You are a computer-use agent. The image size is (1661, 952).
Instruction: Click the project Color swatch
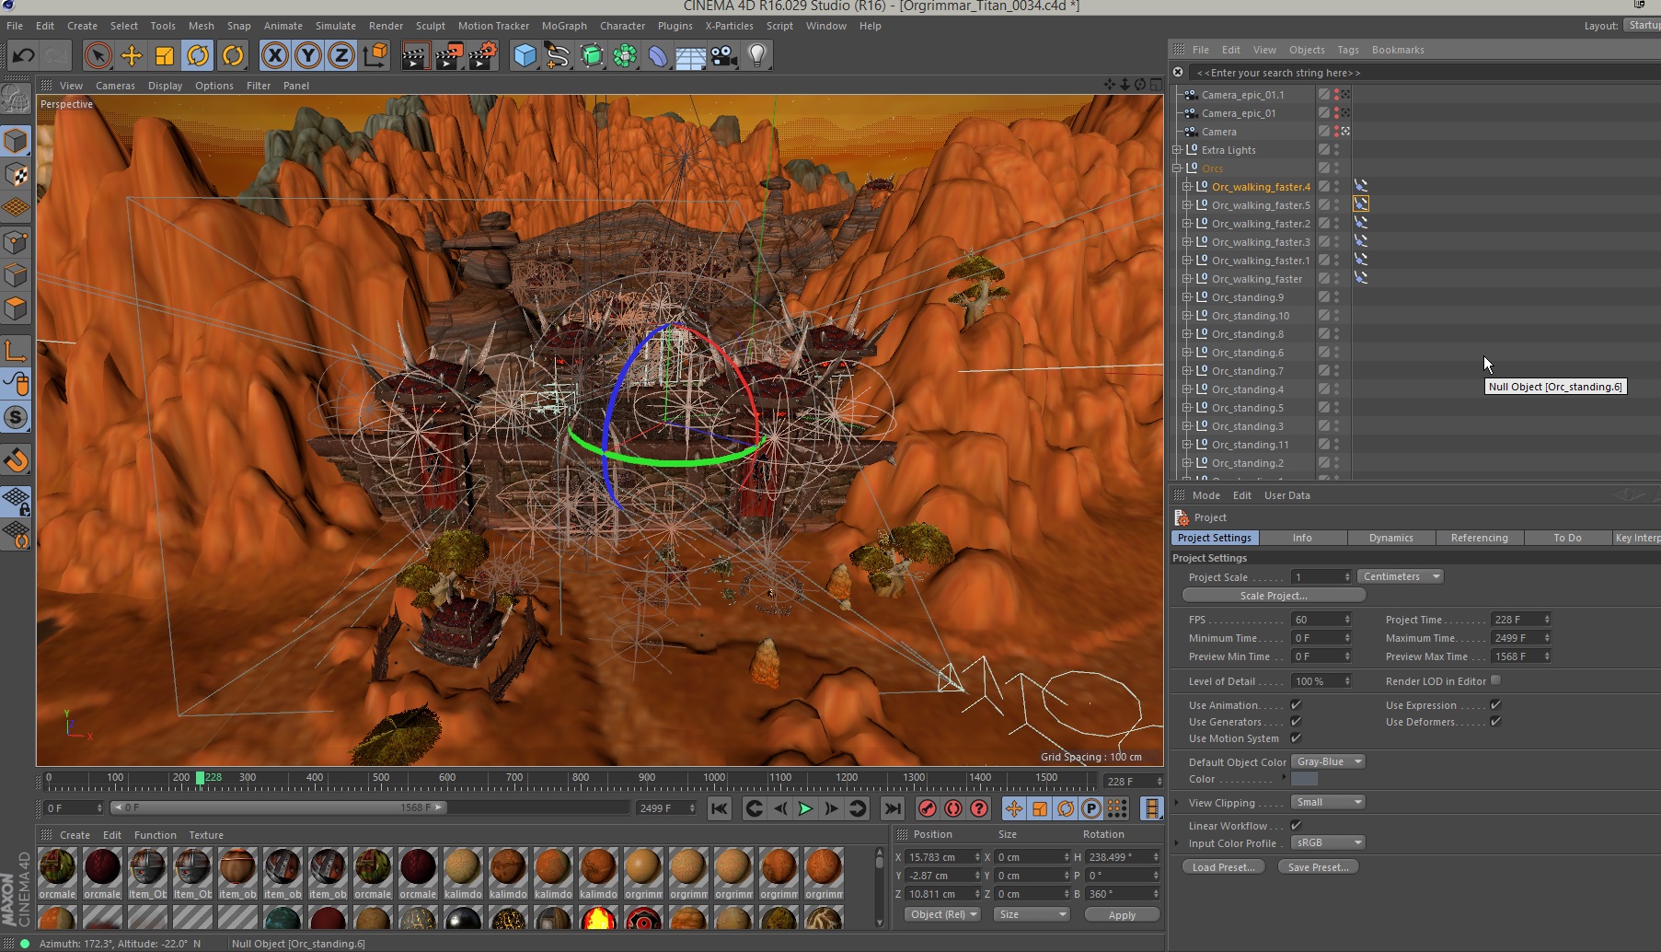coord(1305,779)
